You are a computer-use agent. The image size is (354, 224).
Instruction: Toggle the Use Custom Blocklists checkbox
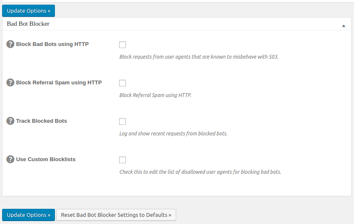[x=123, y=160]
